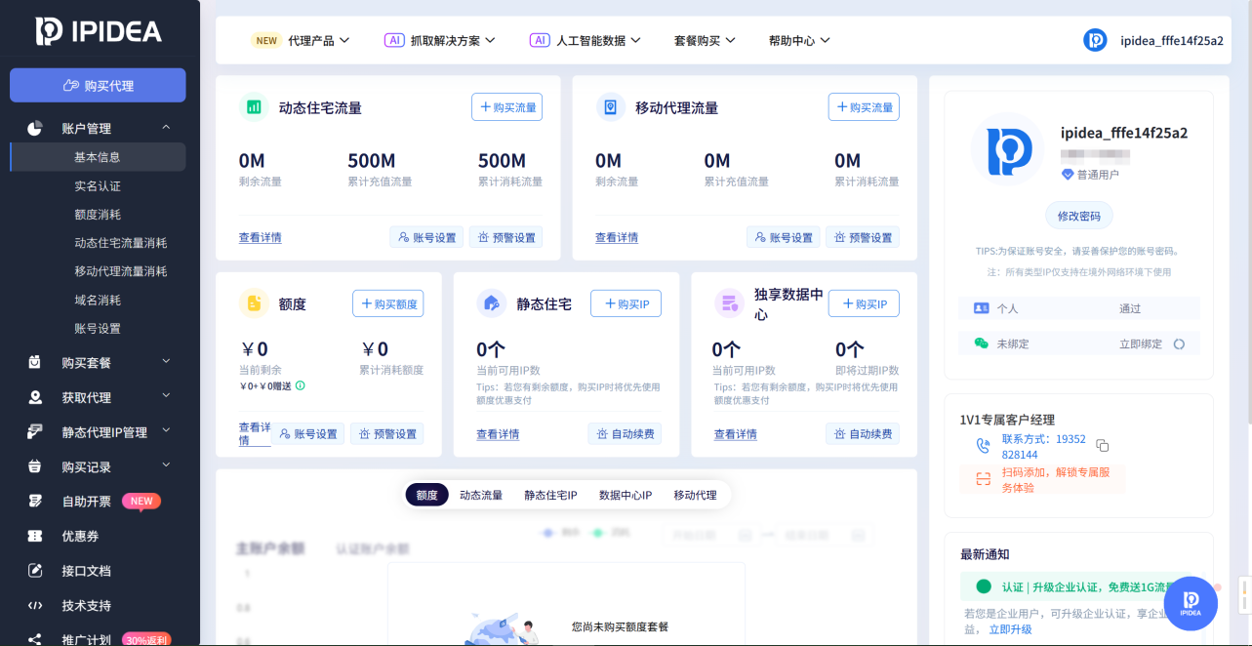Click the user avatar in top bar
1252x646 pixels.
[1095, 40]
